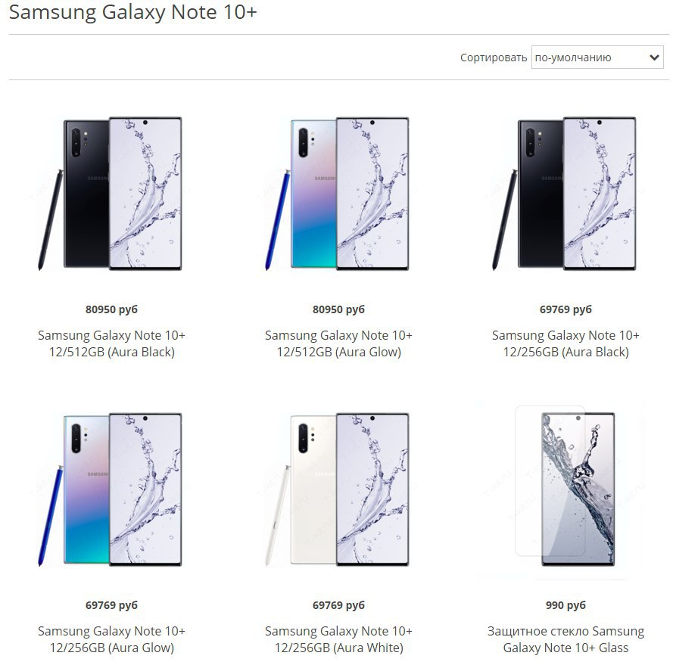Click the Сортировать label
Screen dimensions: 673x665
[x=493, y=57]
